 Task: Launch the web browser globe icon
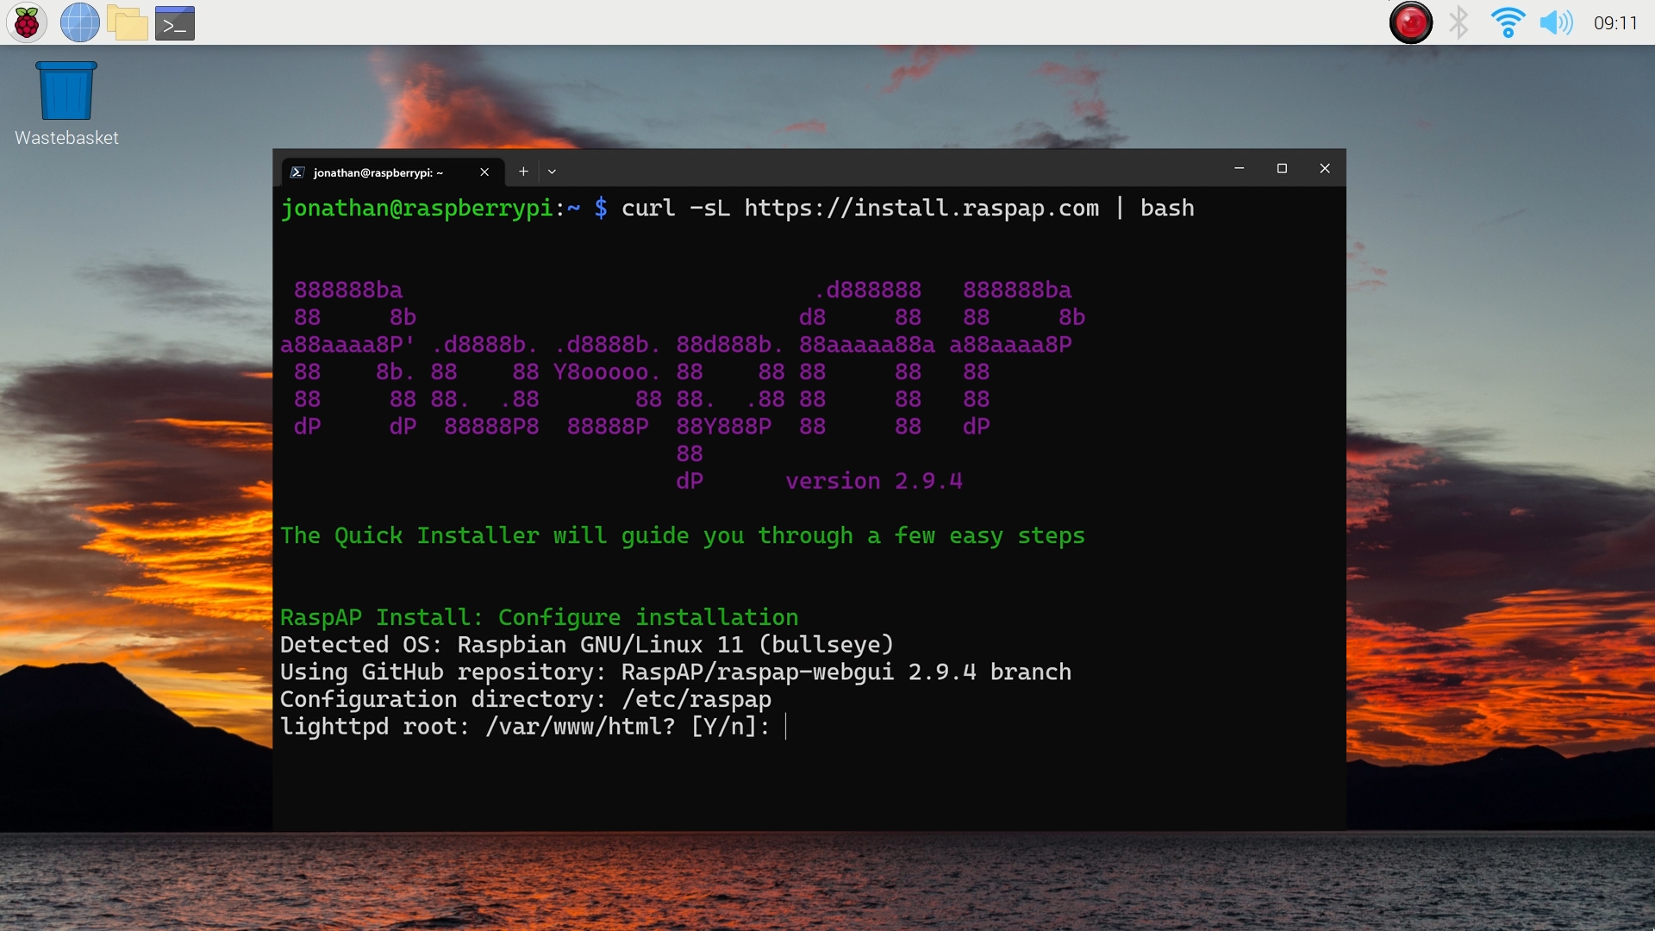coord(79,22)
